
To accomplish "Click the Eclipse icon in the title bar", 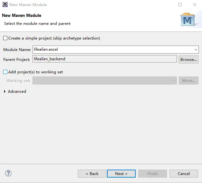I will (x=5, y=5).
